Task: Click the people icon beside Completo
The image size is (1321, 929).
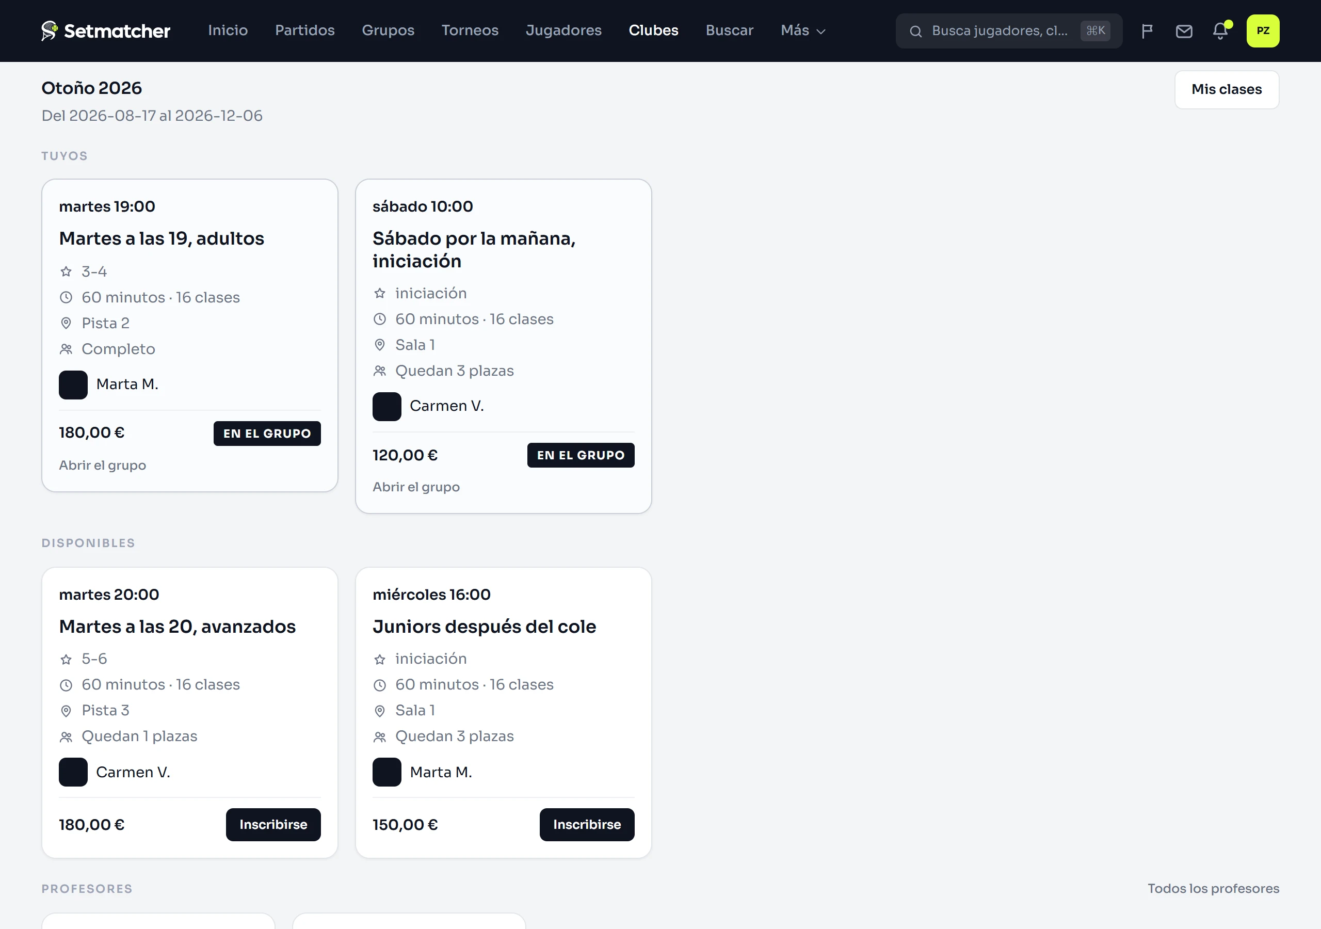Action: (x=66, y=349)
